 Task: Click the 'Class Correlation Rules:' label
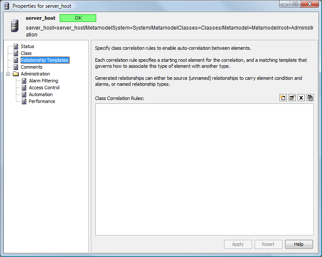119,98
